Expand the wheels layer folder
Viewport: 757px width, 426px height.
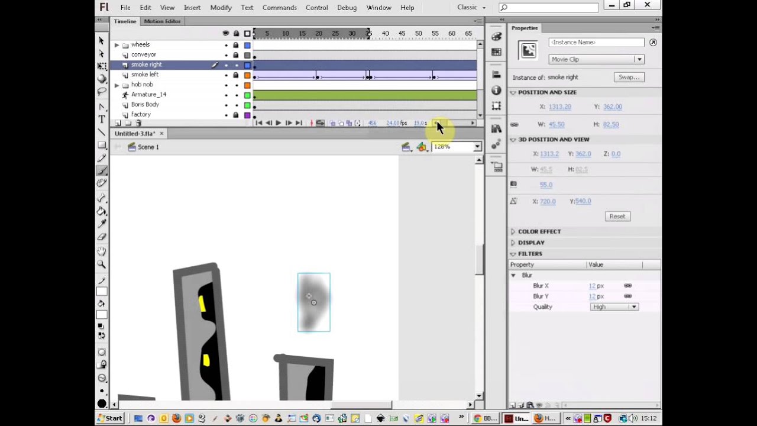[117, 45]
